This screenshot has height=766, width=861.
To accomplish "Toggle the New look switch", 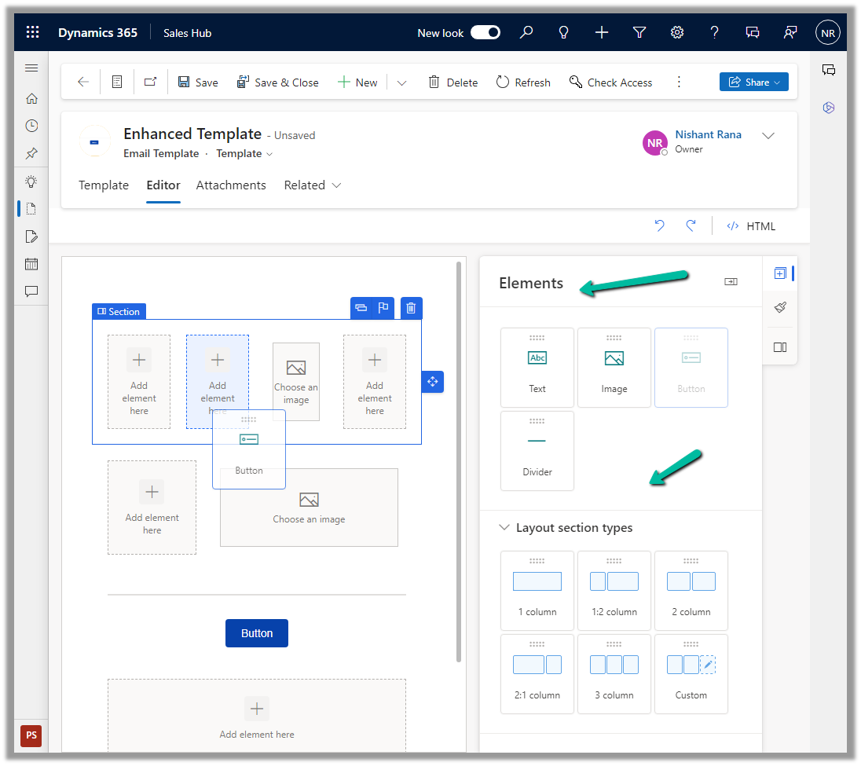I will pos(485,32).
